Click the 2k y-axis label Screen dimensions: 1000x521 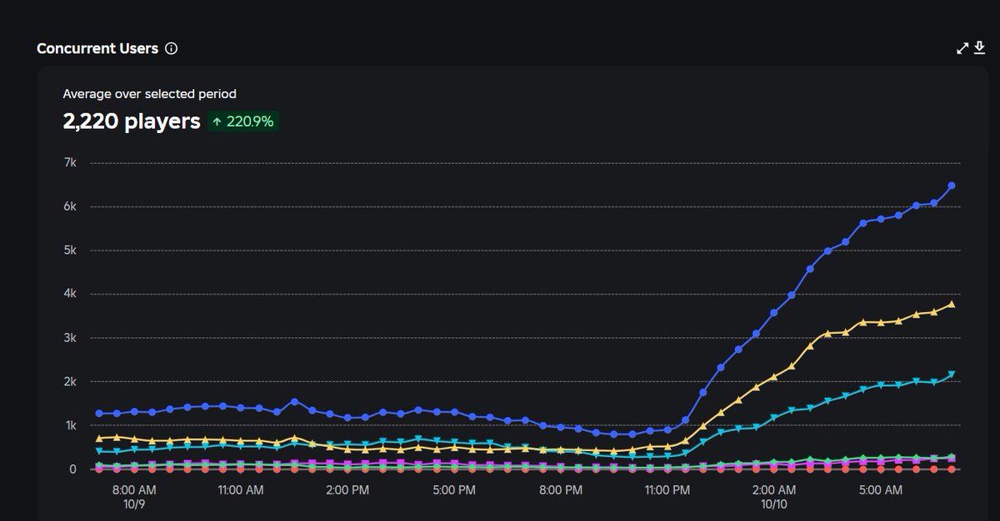tap(69, 382)
